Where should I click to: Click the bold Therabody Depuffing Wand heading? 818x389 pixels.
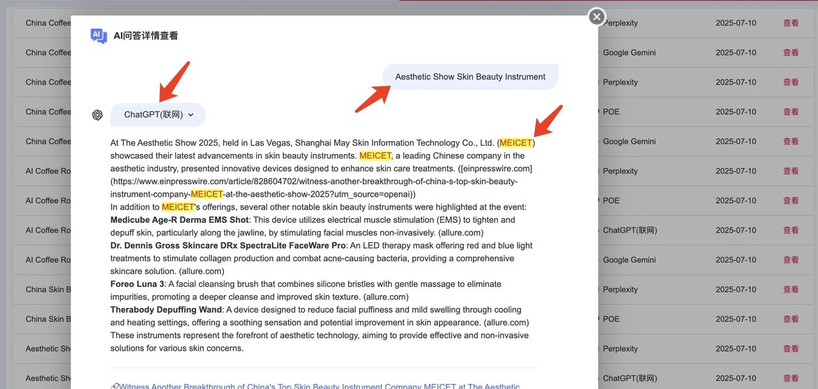click(x=166, y=310)
